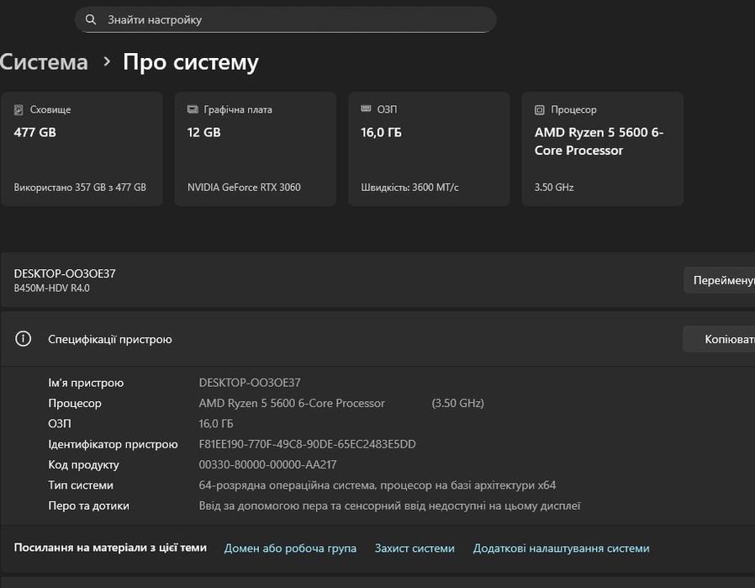Screen dimensions: 755x588
Task: Click the search magnifier icon
Action: (x=91, y=19)
